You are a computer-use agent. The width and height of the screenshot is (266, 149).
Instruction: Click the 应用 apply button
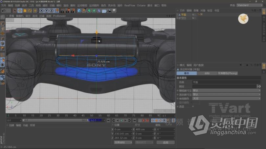click(x=166, y=142)
